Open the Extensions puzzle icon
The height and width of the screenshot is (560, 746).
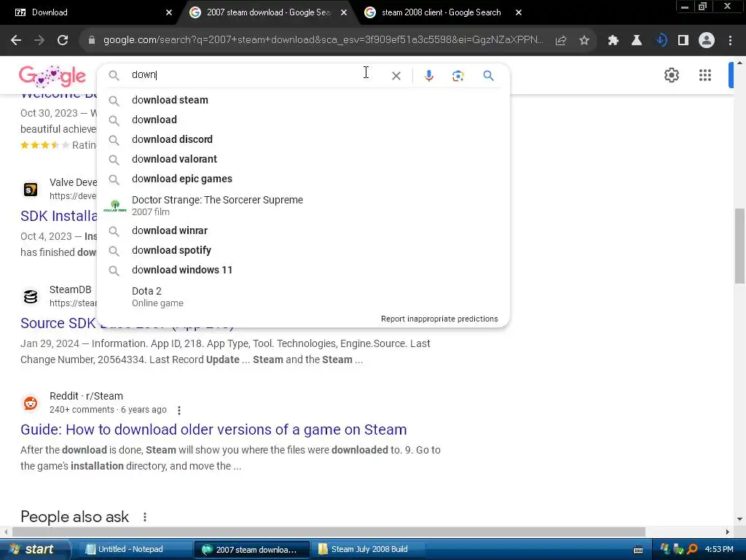tap(613, 41)
